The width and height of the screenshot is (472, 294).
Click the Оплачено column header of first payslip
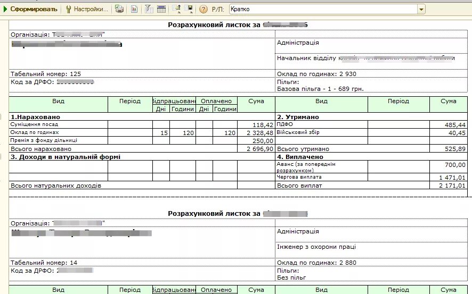(216, 101)
